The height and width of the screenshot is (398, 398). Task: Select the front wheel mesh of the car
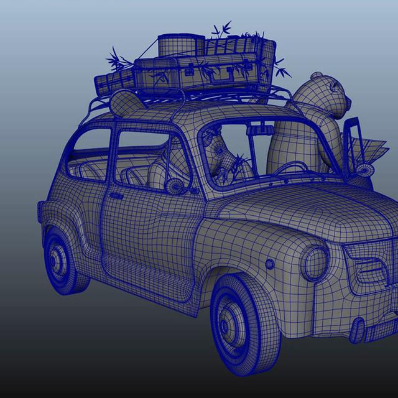tap(246, 324)
